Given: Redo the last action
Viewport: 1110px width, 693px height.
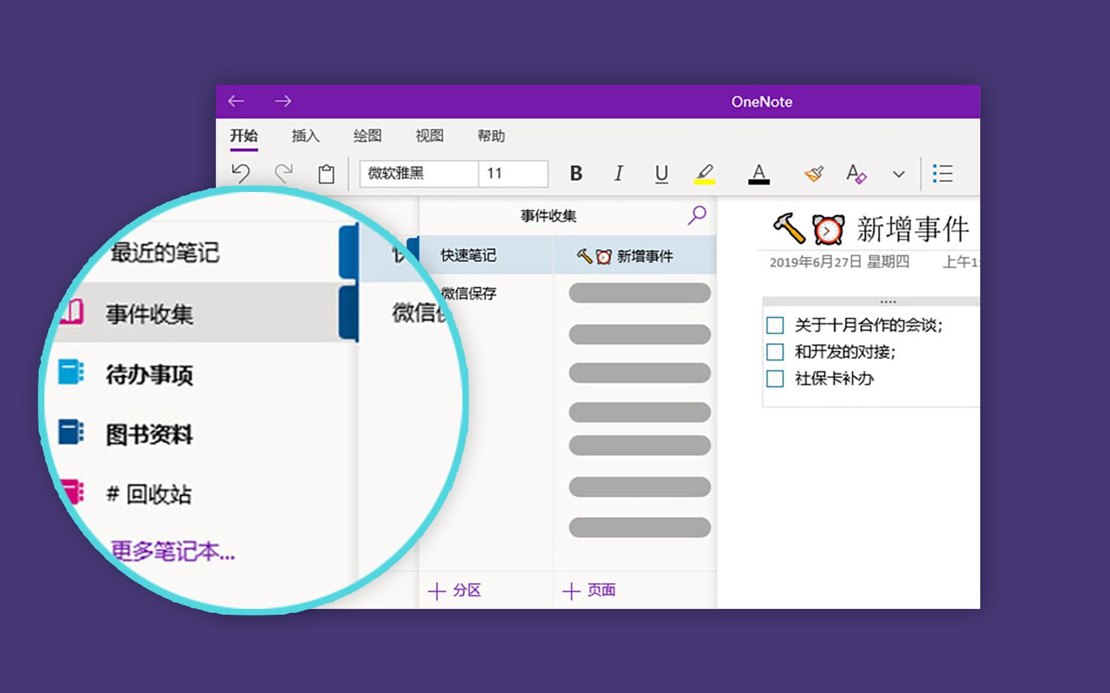Looking at the screenshot, I should click(x=283, y=173).
